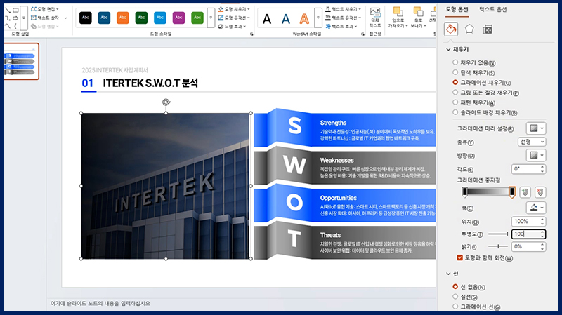Image resolution: width=562 pixels, height=315 pixels.
Task: Open 텍스트 채우기 menu
Action: (x=344, y=9)
